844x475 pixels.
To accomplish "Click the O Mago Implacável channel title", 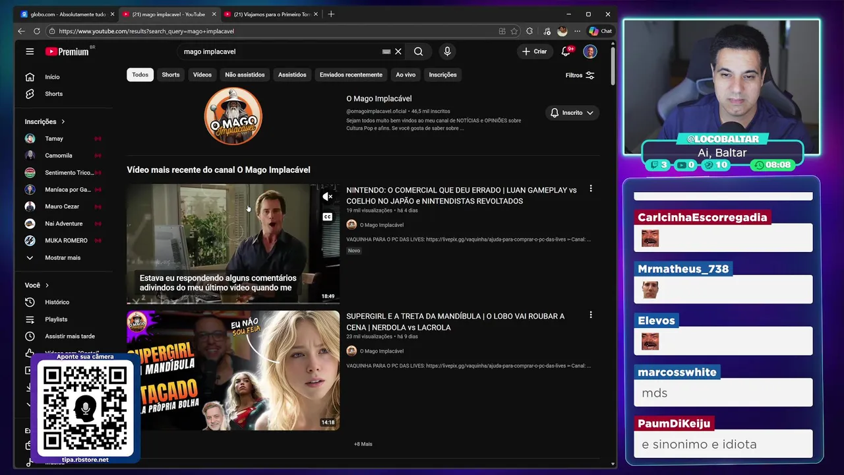I will pos(378,99).
